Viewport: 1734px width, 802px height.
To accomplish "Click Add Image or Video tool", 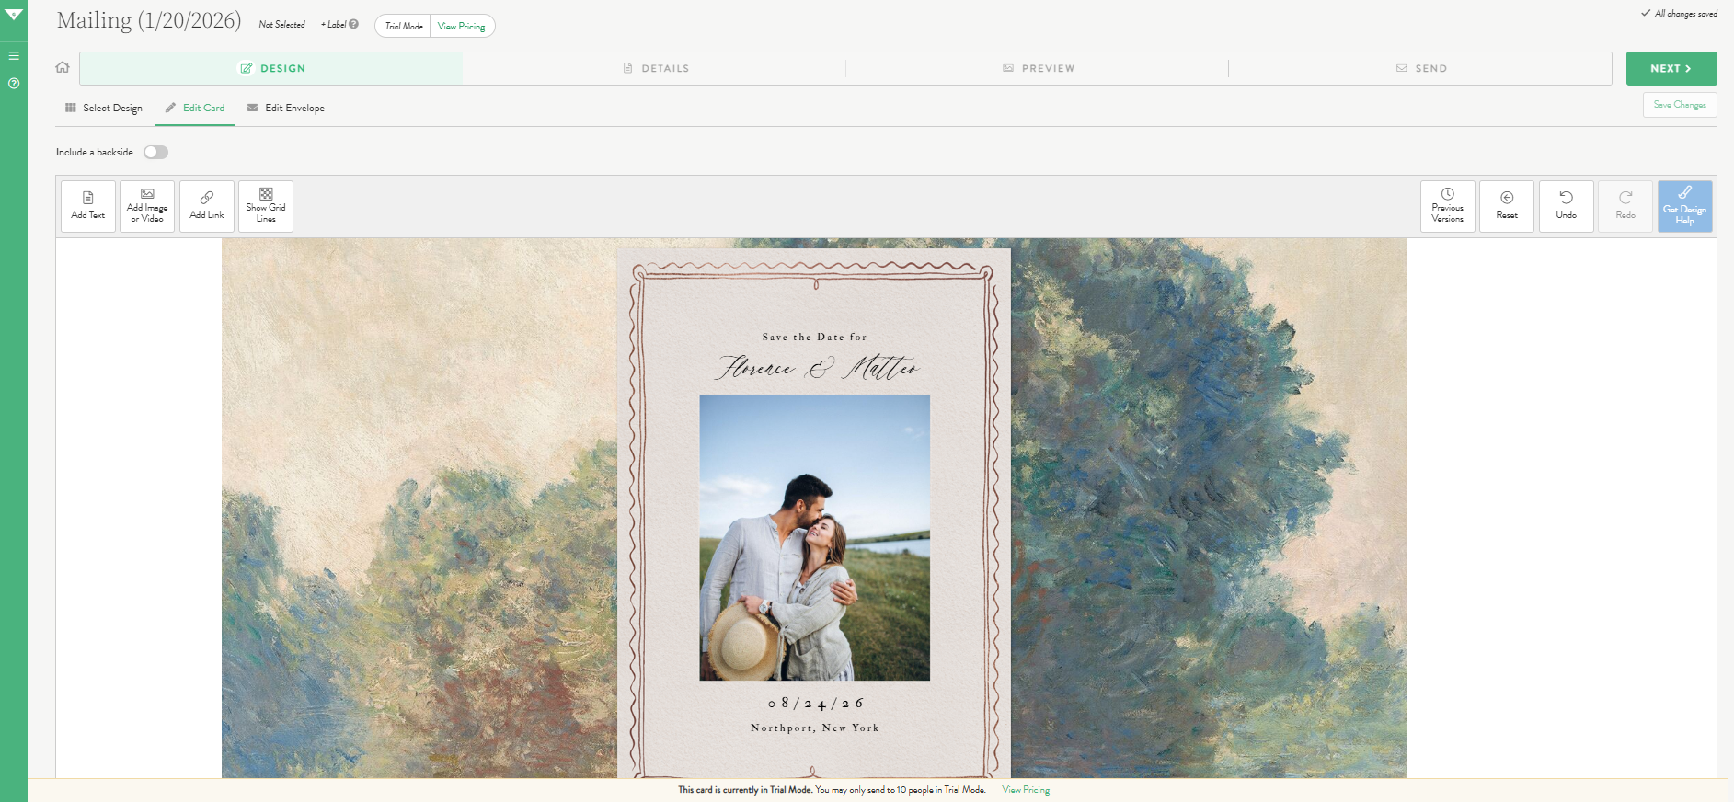I will point(147,206).
